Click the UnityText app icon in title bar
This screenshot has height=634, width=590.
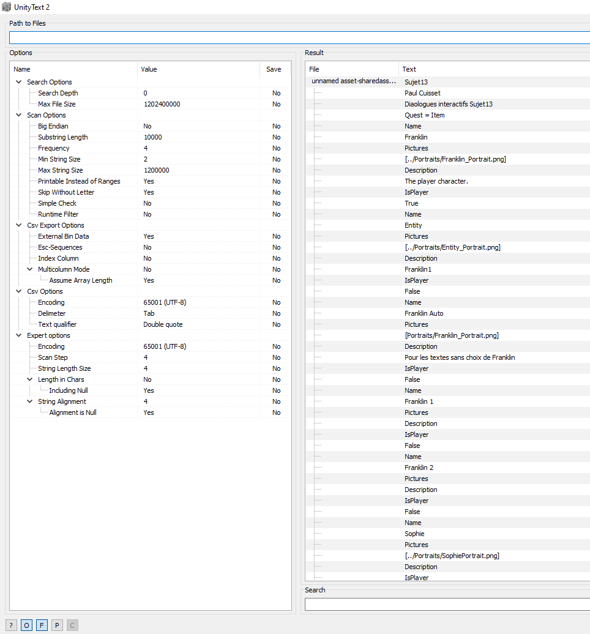7,7
